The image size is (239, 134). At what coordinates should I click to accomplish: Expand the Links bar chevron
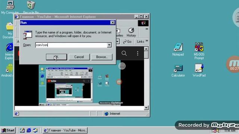(x=147, y=41)
